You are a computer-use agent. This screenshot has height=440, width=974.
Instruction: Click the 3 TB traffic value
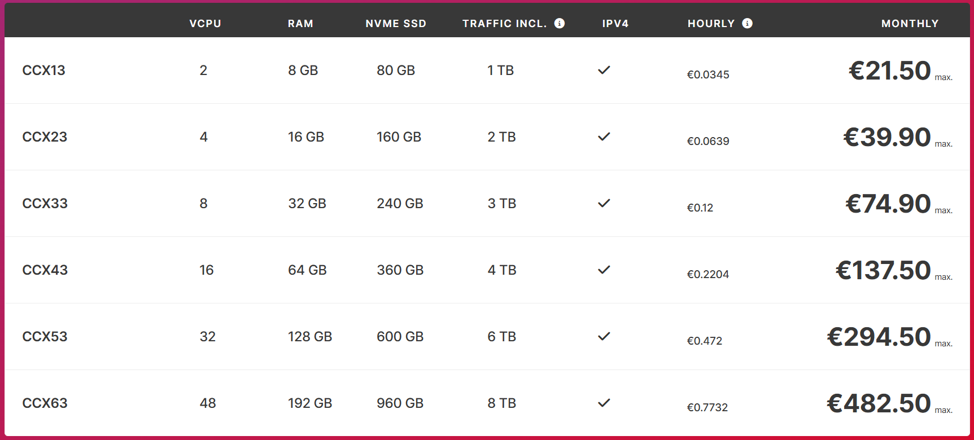pos(502,204)
